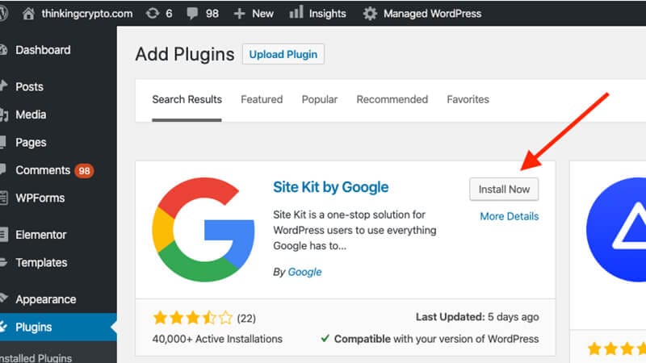
Task: Open Elementor in the sidebar
Action: click(x=40, y=235)
